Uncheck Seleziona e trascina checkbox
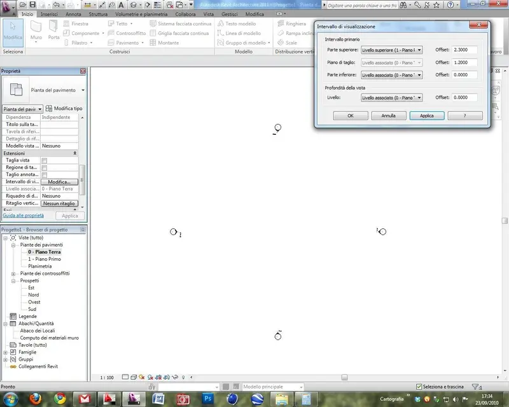 [419, 387]
